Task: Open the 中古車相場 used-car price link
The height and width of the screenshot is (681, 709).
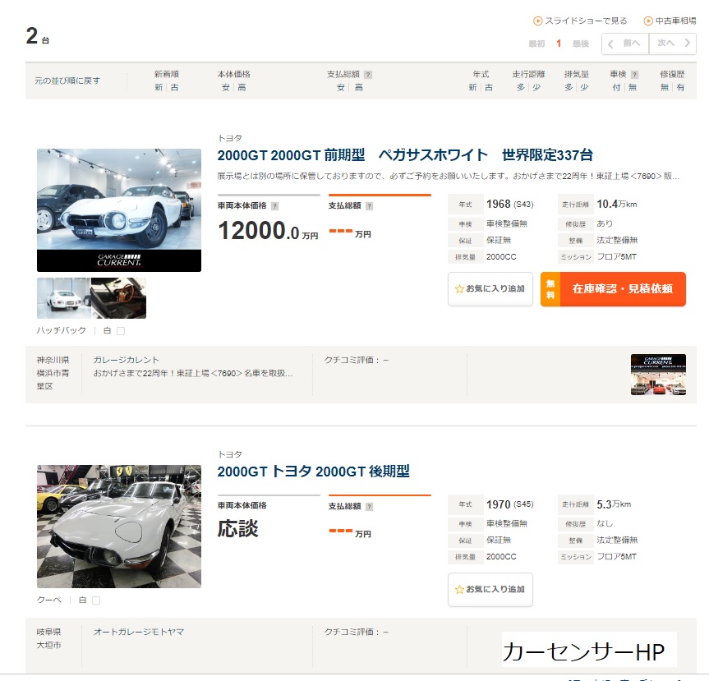Action: point(675,21)
